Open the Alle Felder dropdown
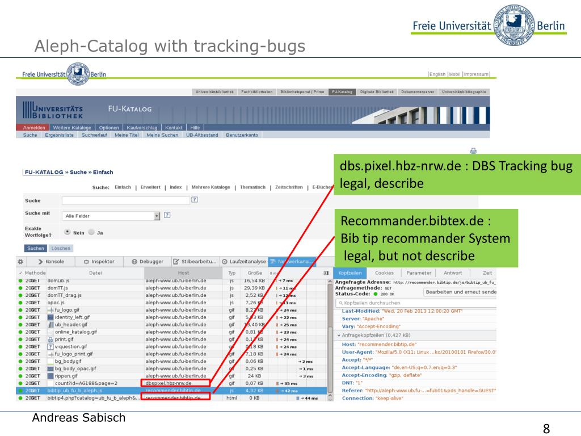This screenshot has height=436, width=581. click(x=111, y=216)
